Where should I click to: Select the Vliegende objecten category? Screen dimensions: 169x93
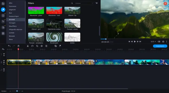click(16, 29)
